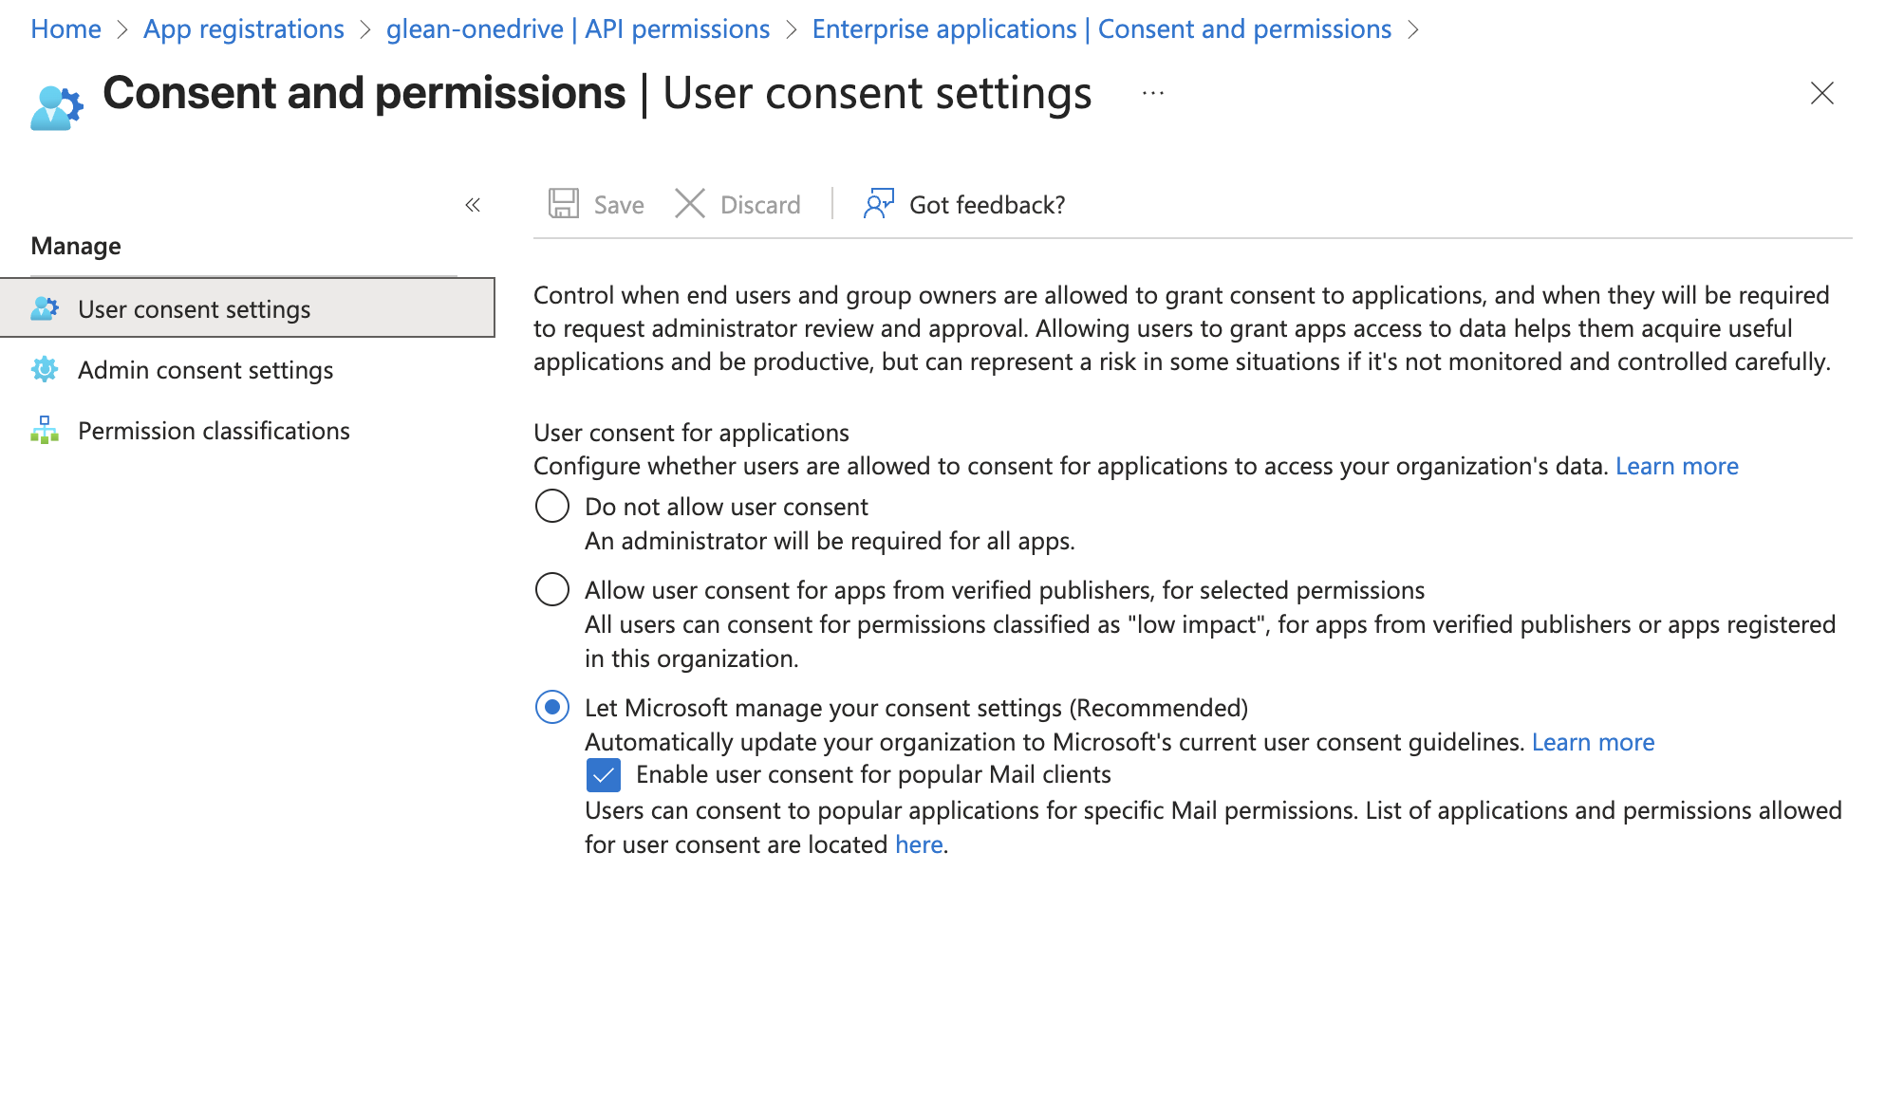
Task: Open Admin consent settings page
Action: pos(205,370)
